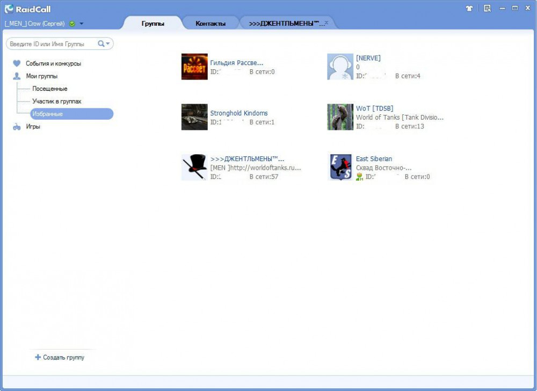
Task: Open События и конкурсы
Action: (x=53, y=63)
